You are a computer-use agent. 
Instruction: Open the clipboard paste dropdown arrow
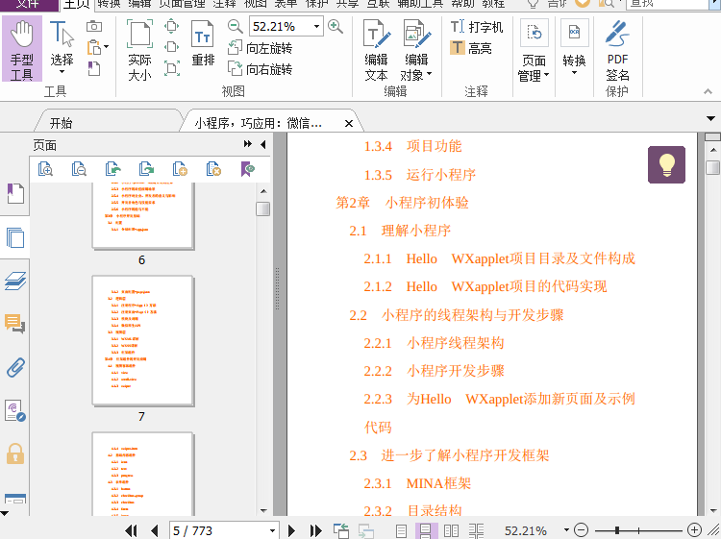106,47
